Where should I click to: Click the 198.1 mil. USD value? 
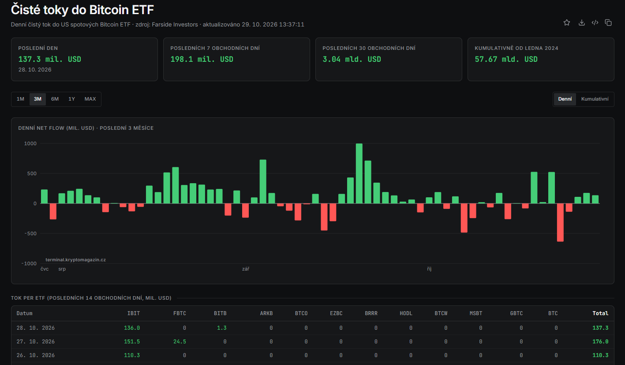click(x=202, y=59)
